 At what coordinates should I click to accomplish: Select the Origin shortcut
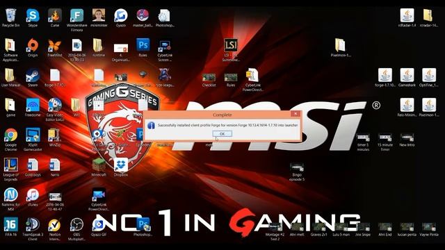[33, 48]
